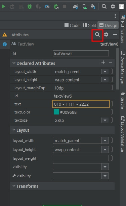Open the Device Manager side tab

123,67
